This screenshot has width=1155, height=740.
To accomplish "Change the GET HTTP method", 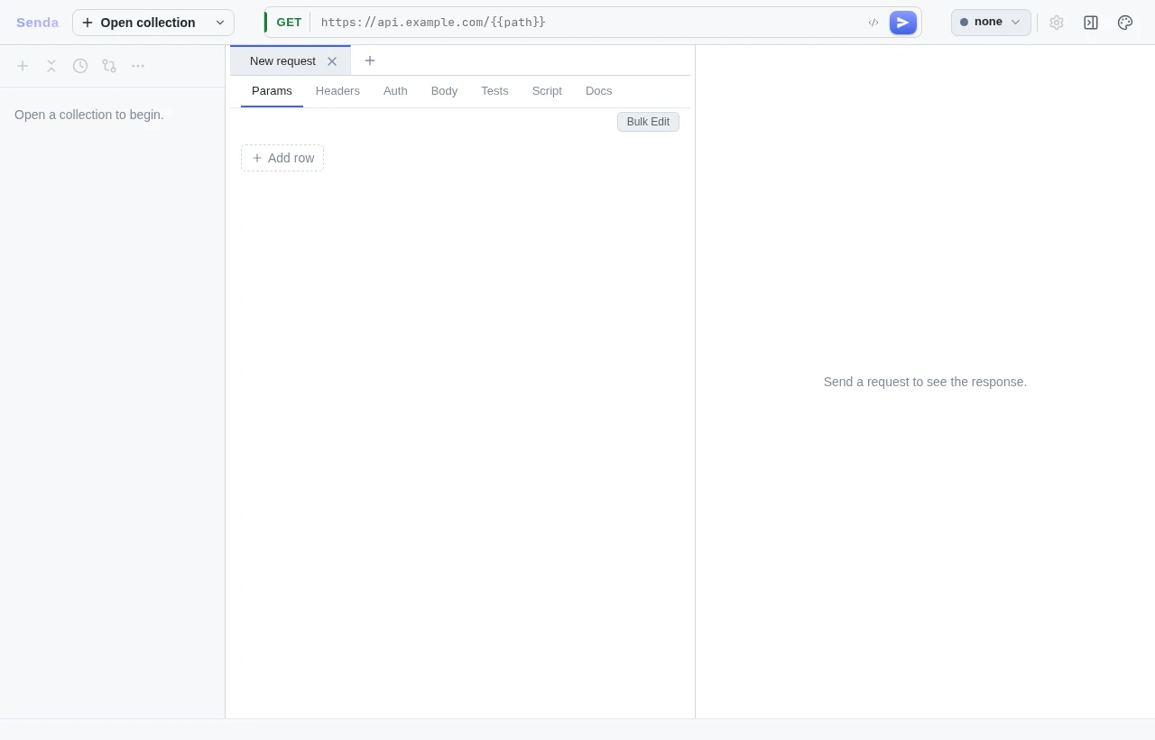I will point(289,23).
